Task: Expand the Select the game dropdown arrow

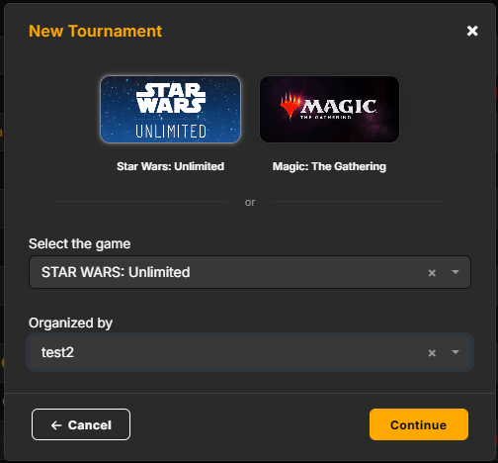Action: click(456, 272)
